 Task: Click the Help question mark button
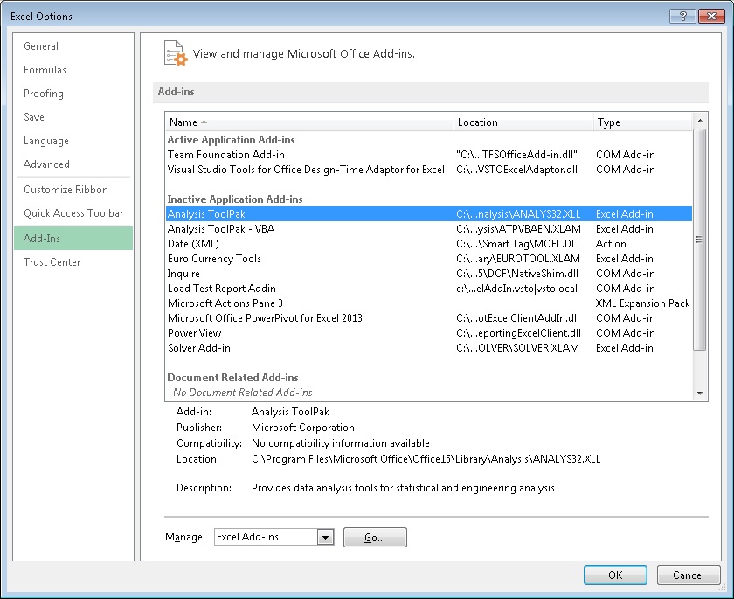(x=682, y=16)
